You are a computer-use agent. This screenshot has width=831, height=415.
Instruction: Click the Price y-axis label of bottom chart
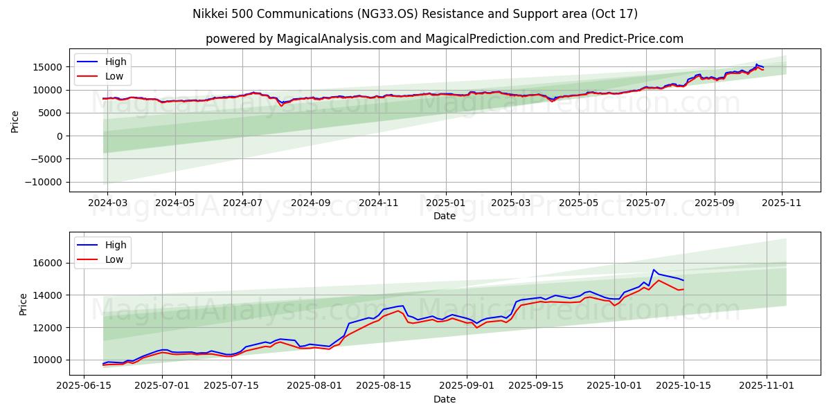(x=24, y=303)
